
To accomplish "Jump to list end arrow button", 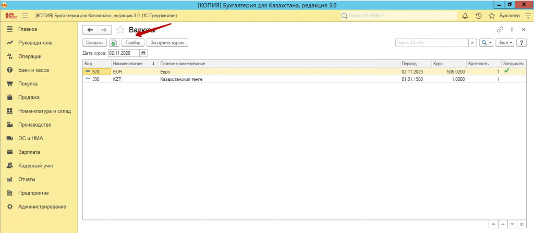I will point(521,224).
